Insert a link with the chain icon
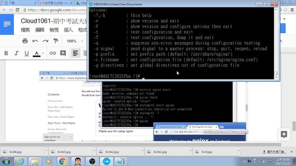This screenshot has width=296, height=166. coord(53,53)
